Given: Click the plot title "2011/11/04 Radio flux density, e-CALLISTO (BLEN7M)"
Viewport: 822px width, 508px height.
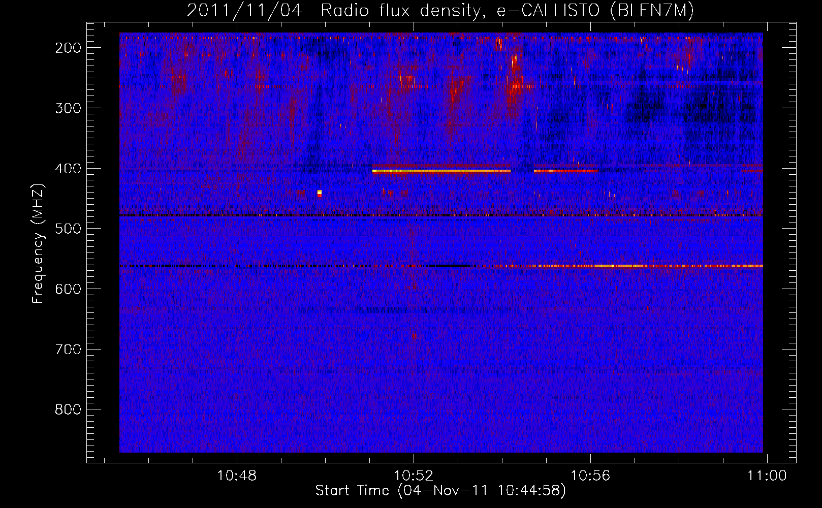Looking at the screenshot, I should click(440, 10).
